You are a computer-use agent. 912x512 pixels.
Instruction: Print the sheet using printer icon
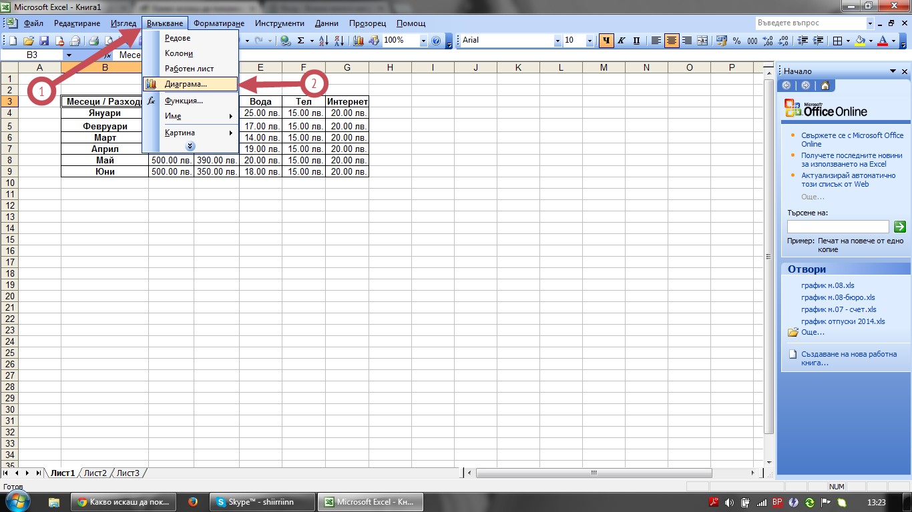coord(94,41)
